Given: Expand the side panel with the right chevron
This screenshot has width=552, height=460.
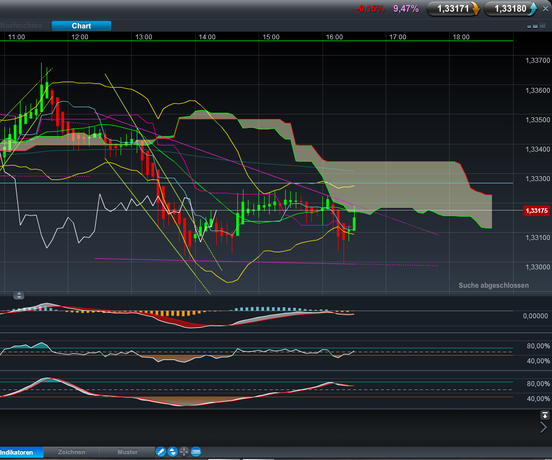Looking at the screenshot, I should (x=543, y=427).
